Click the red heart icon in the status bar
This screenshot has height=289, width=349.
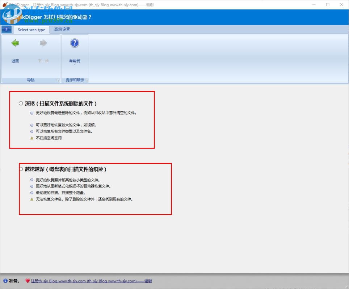tap(28, 281)
